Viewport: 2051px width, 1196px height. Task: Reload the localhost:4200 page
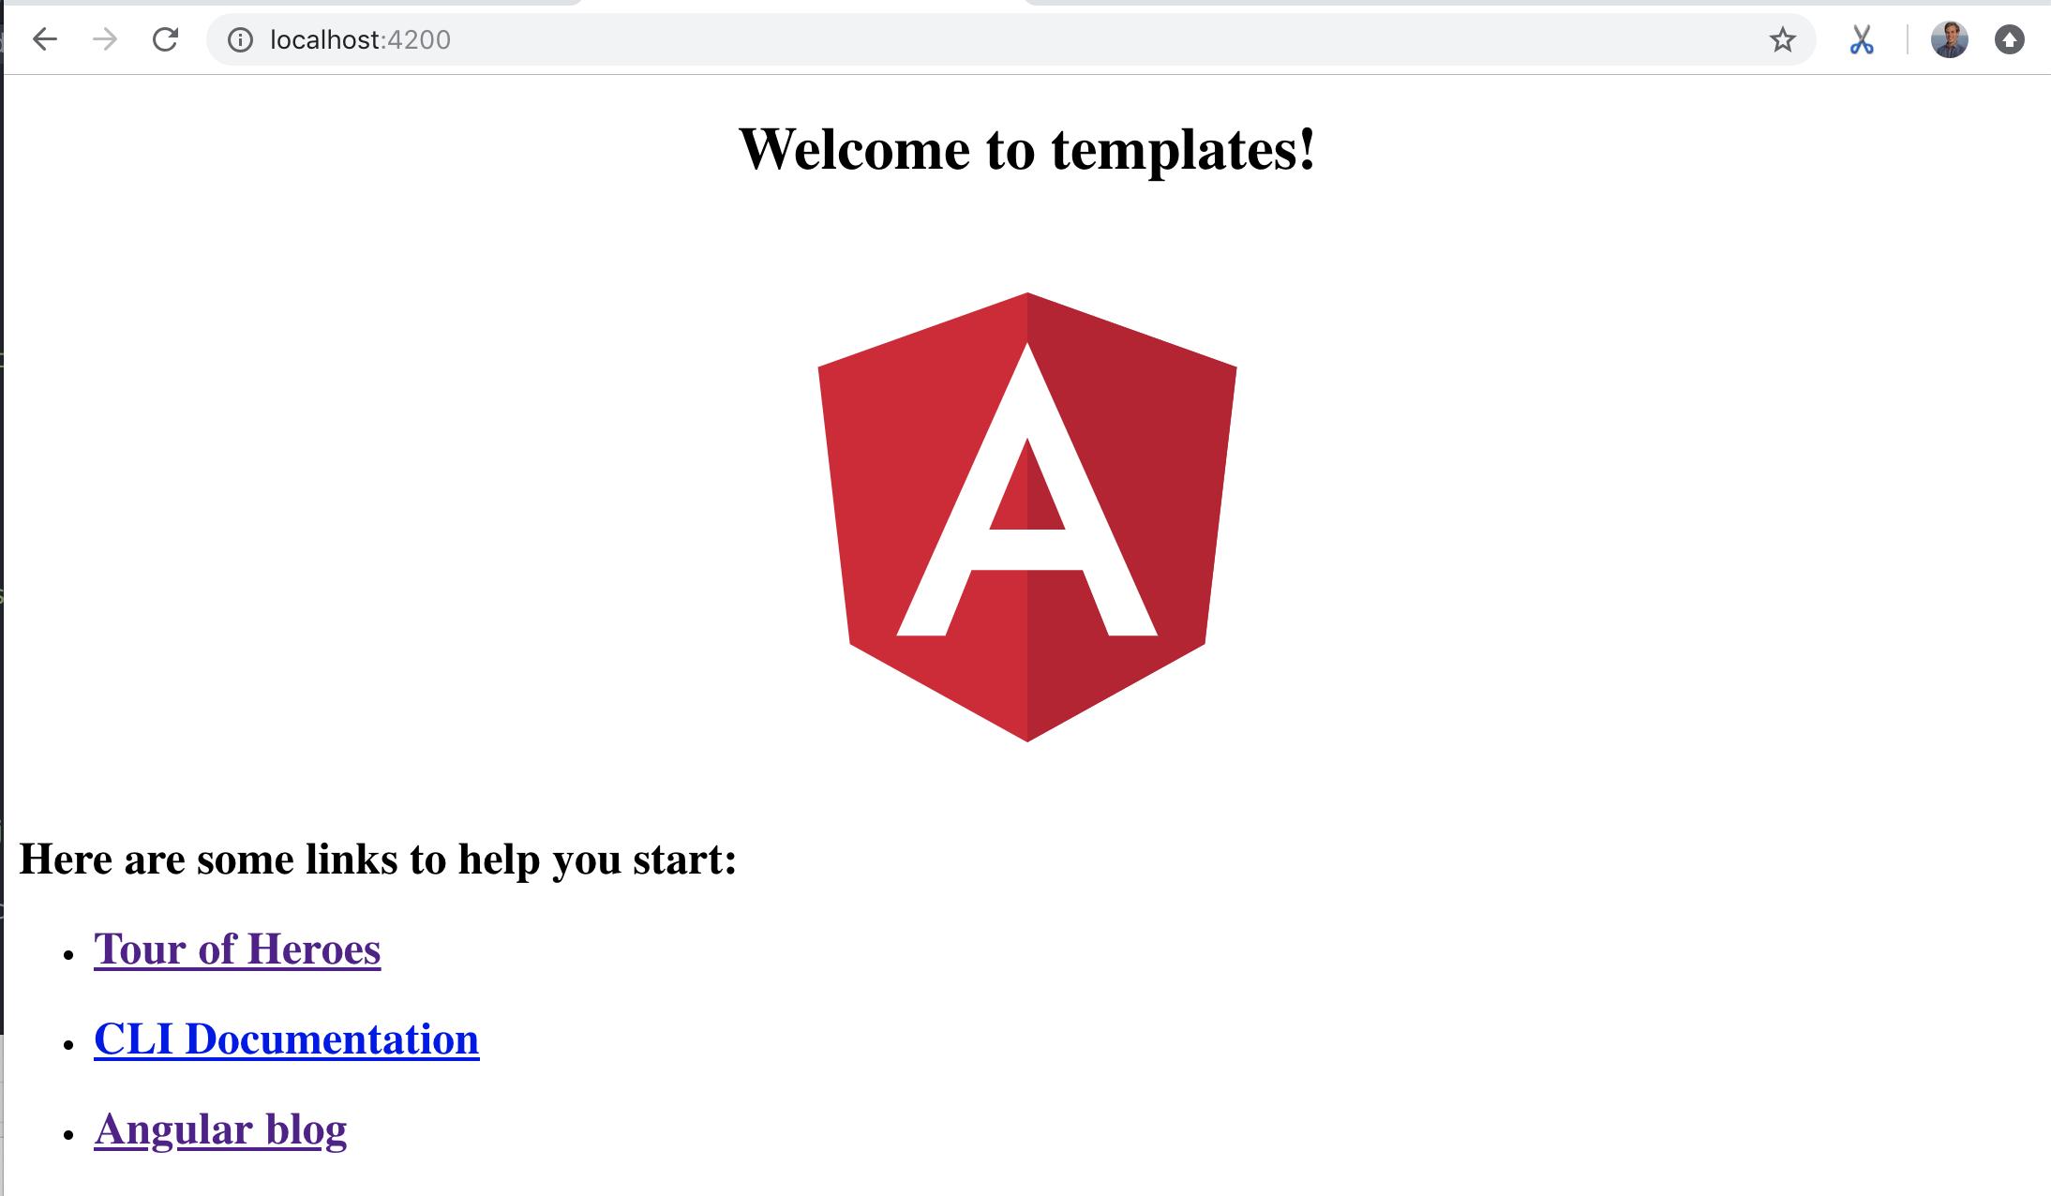pyautogui.click(x=167, y=39)
